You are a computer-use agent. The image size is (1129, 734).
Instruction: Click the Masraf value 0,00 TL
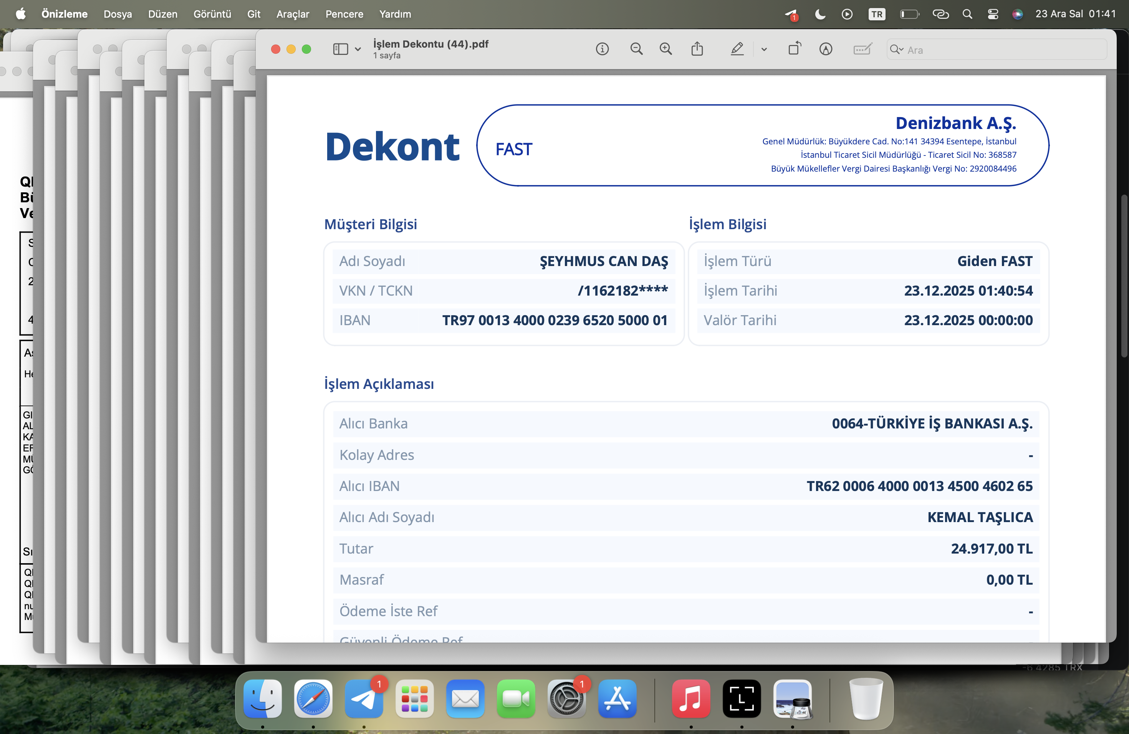[1010, 580]
